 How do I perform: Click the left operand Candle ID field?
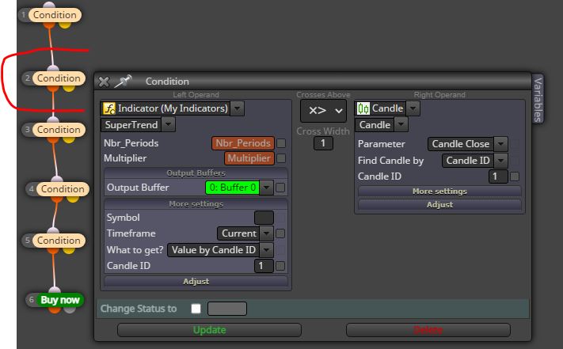(x=264, y=266)
